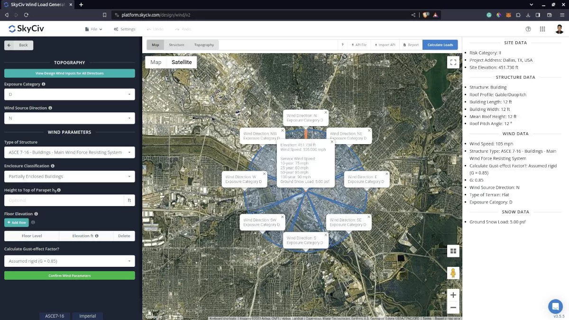Click the parapet height input field
The width and height of the screenshot is (569, 320).
tap(64, 201)
